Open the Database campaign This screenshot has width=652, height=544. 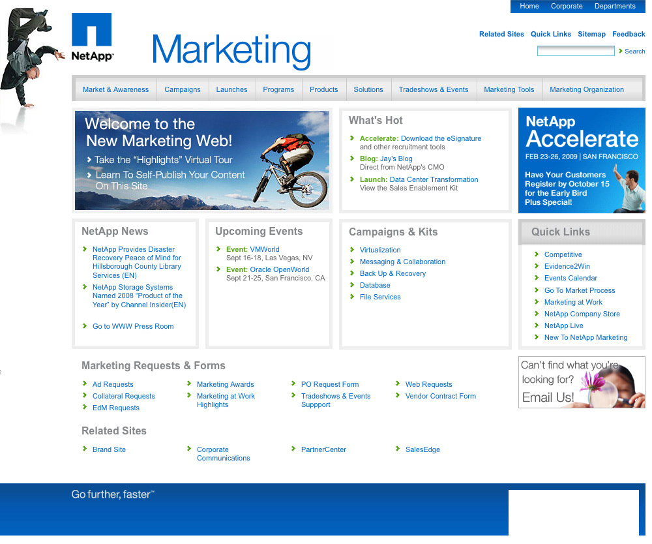375,285
